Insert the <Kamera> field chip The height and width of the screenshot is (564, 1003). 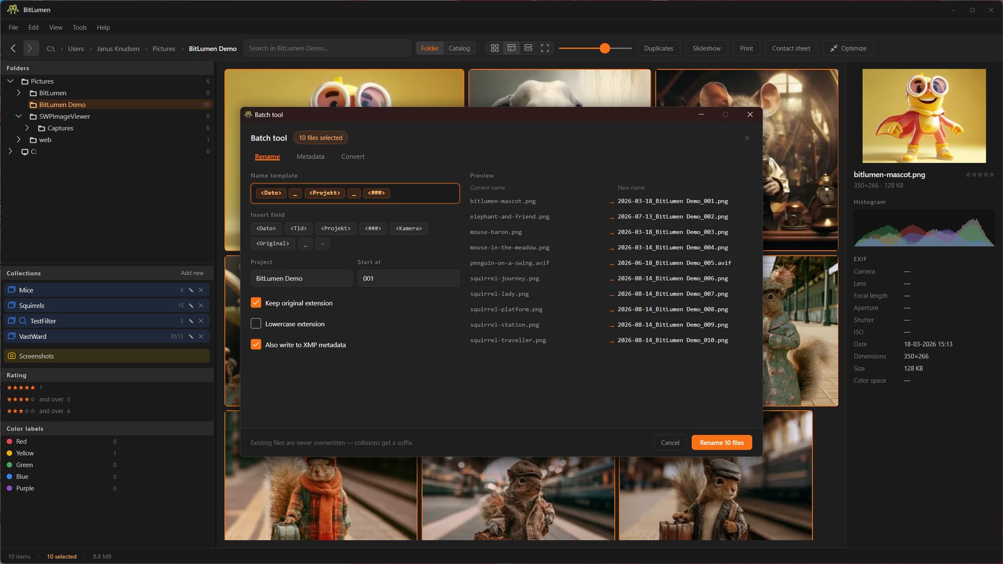click(x=409, y=228)
